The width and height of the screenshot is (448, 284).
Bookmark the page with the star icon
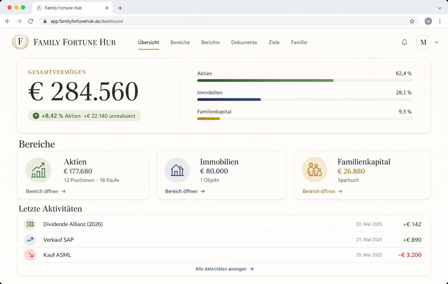coord(412,21)
